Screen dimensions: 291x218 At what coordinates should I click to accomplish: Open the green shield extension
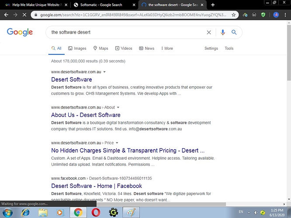tap(263, 15)
